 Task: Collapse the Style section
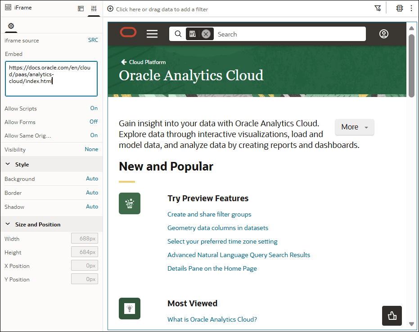(8, 164)
